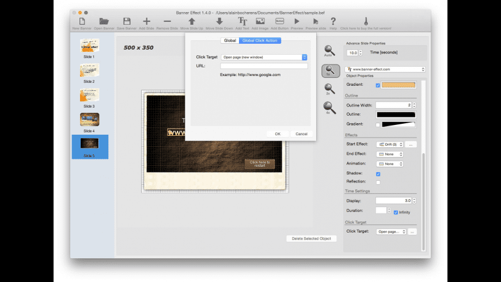Click the Preview slide icon
This screenshot has width=501, height=282.
tap(316, 21)
